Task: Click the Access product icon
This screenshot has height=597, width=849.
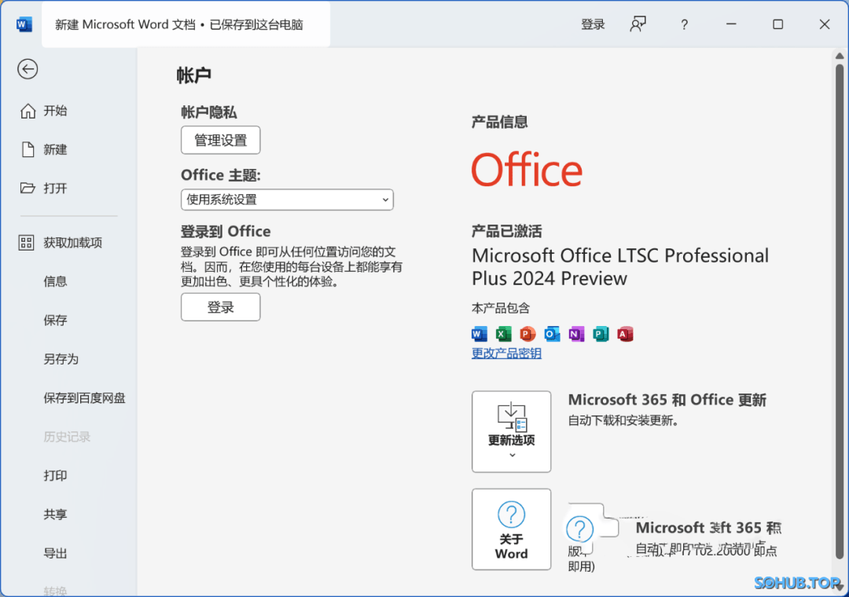Action: (x=625, y=334)
